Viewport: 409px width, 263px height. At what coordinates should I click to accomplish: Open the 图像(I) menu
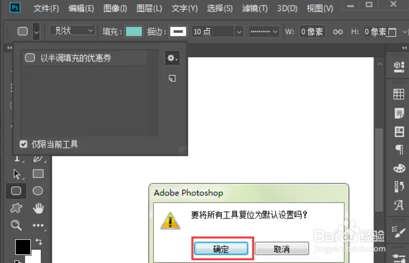[115, 9]
